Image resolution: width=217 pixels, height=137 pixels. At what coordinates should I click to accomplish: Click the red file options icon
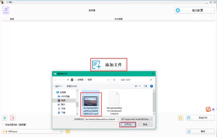tap(12, 118)
